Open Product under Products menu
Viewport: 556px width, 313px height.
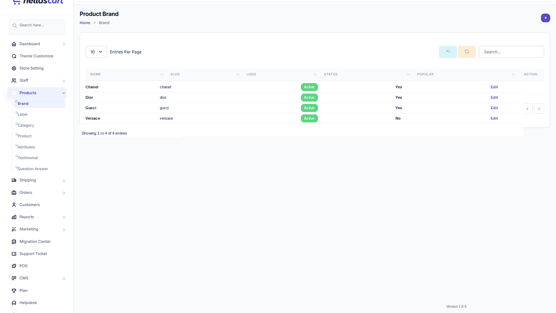(x=25, y=136)
